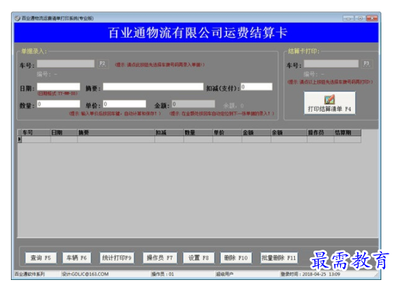Click the 车号 column header in table
This screenshot has height=282, width=395.
click(36, 133)
